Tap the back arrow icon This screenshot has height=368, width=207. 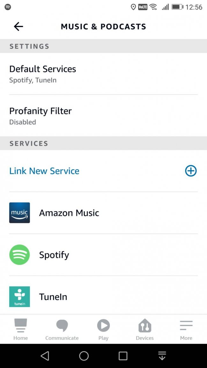tap(18, 27)
